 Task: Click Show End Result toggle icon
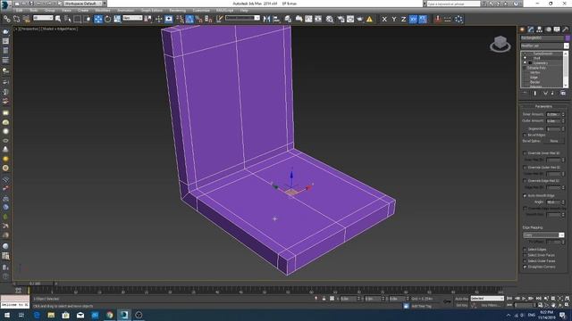coord(535,93)
